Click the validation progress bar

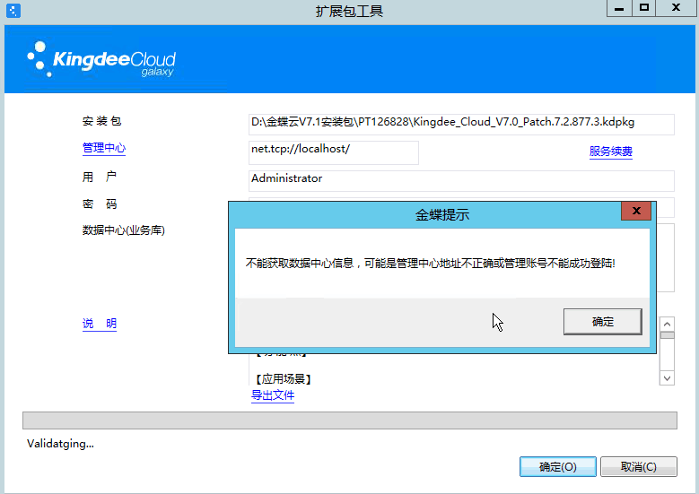click(x=350, y=420)
